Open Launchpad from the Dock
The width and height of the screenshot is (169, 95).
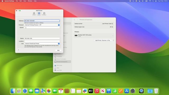[19, 91]
